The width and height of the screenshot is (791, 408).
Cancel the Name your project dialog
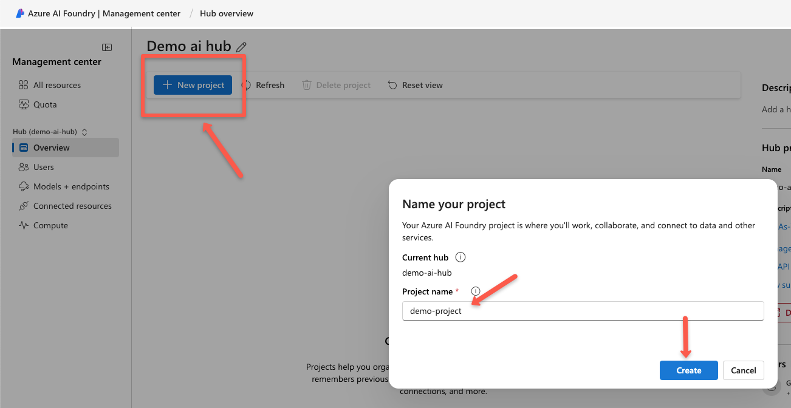click(743, 370)
